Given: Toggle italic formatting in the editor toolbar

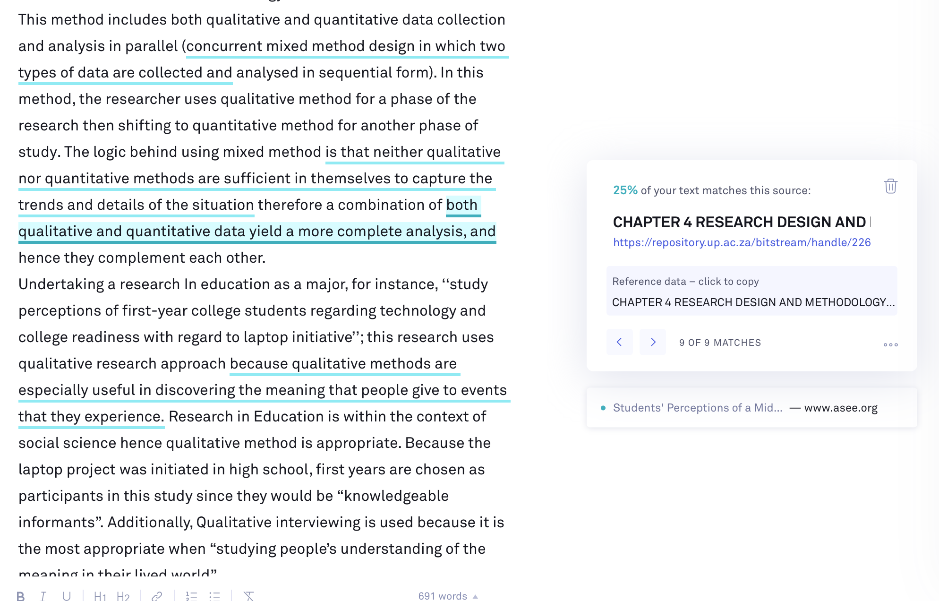Looking at the screenshot, I should point(43,596).
